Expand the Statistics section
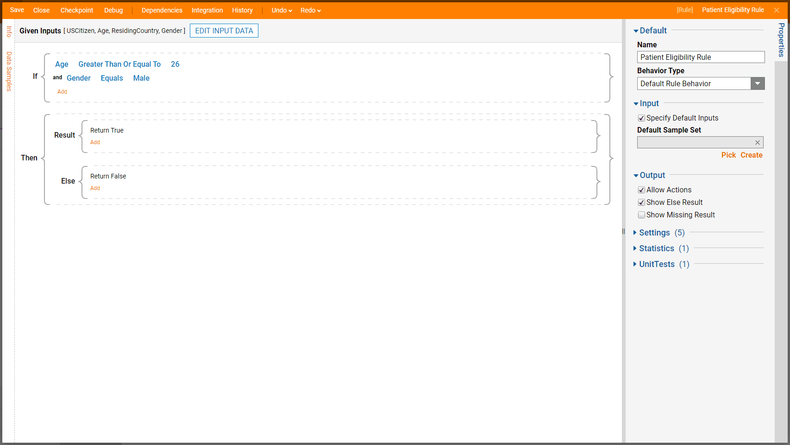Viewport: 790px width, 445px height. [656, 248]
